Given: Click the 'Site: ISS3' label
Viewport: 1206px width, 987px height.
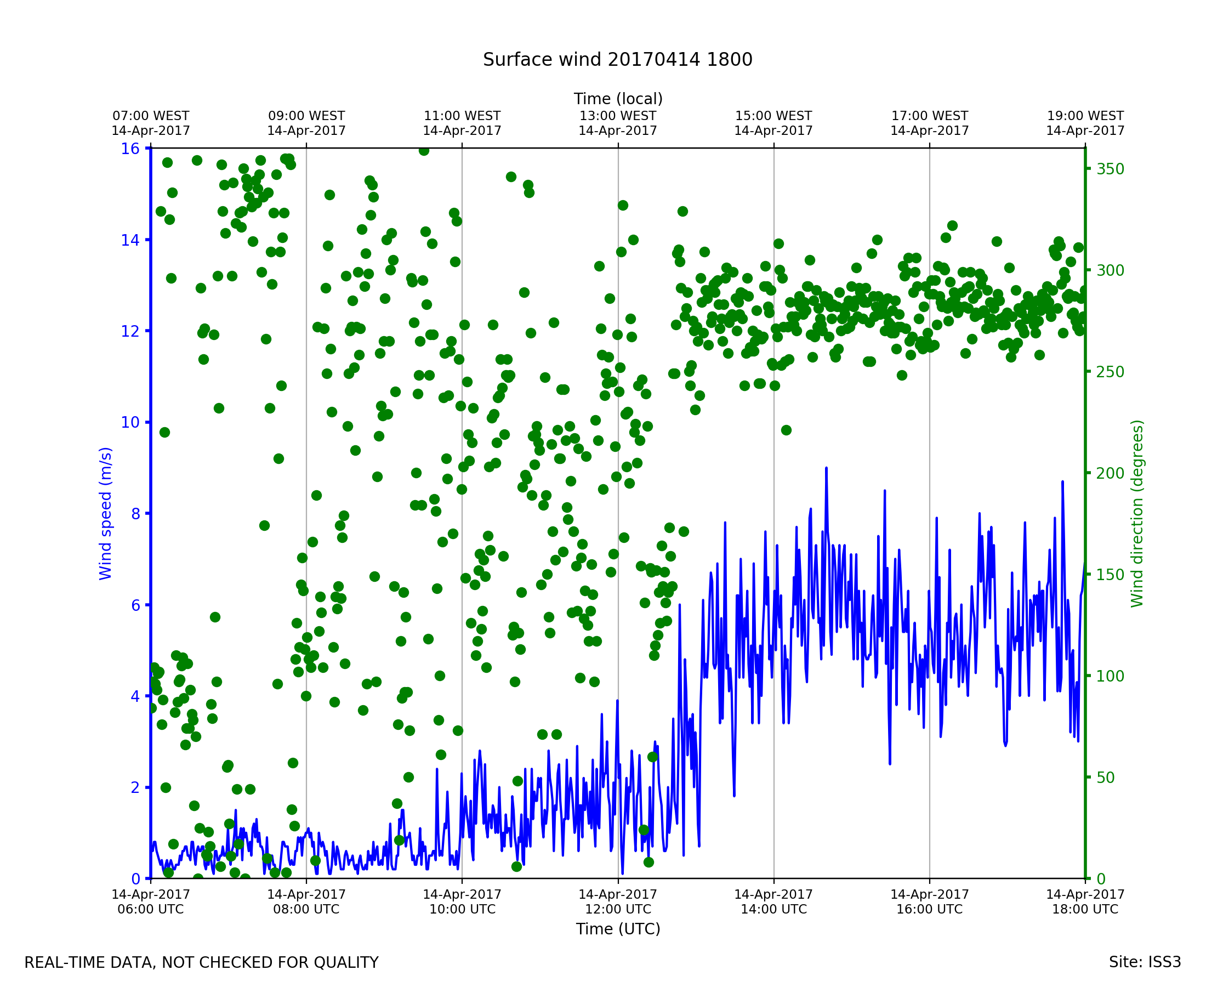Looking at the screenshot, I should pyautogui.click(x=1145, y=962).
